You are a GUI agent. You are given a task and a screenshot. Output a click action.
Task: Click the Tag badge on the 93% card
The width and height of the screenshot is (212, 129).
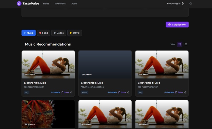[x=140, y=92]
